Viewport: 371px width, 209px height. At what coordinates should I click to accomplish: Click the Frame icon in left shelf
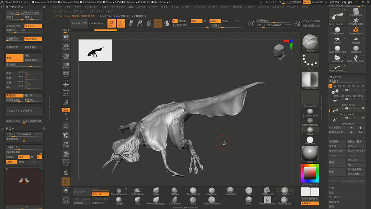pyautogui.click(x=66, y=126)
